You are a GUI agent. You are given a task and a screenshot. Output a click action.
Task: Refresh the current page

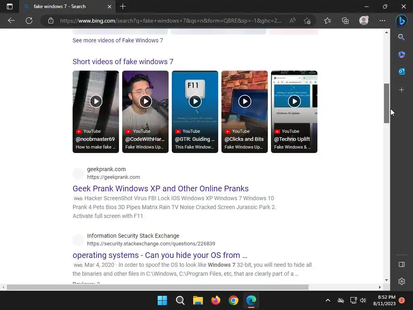point(29,21)
